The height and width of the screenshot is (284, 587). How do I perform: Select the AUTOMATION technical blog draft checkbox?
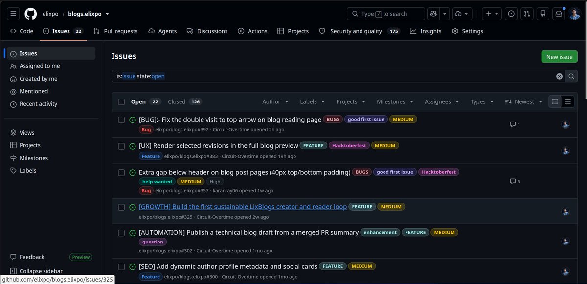pos(121,233)
